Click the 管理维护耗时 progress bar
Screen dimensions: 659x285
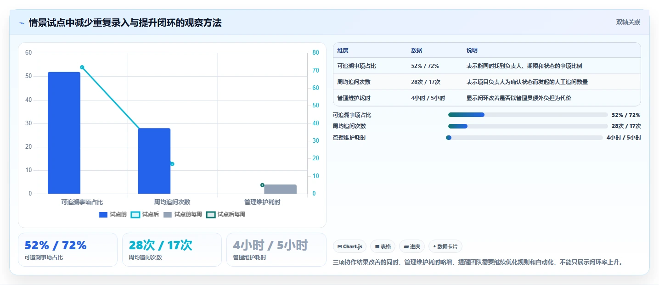click(524, 138)
